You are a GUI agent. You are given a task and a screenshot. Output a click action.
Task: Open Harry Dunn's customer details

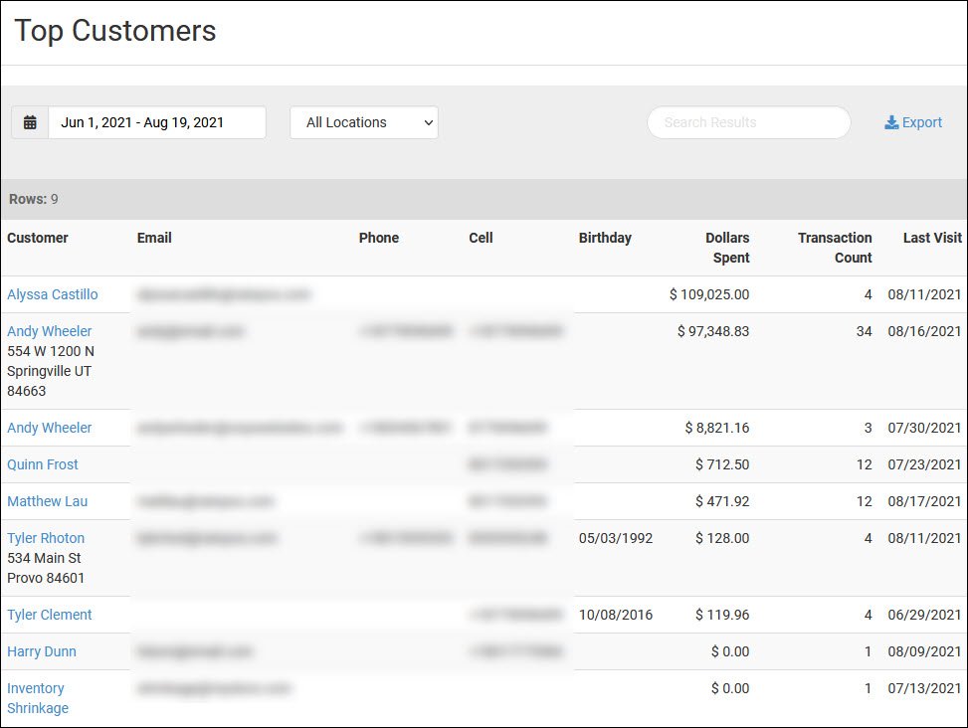42,651
